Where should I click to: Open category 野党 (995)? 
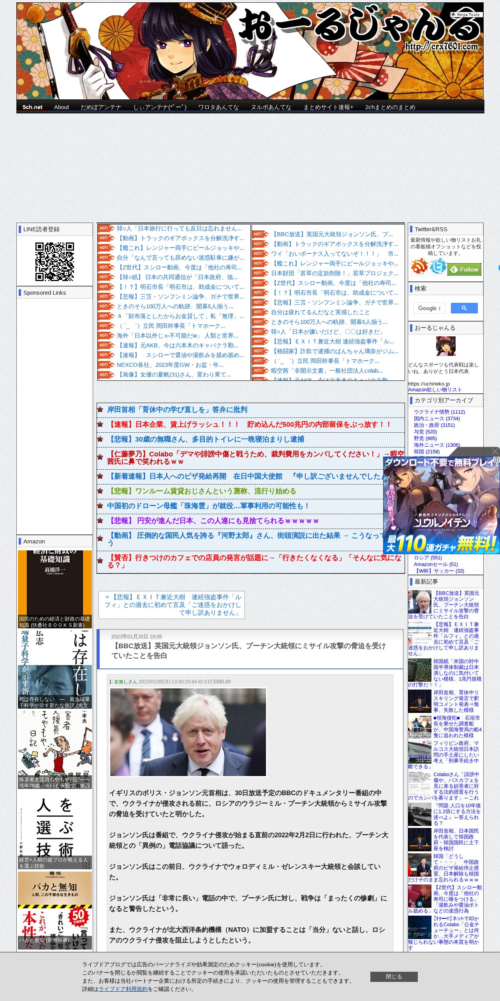click(425, 439)
